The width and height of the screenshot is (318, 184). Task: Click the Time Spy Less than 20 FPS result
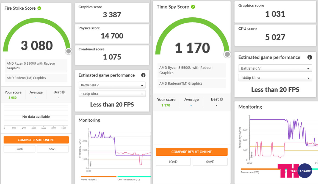pyautogui.click(x=275, y=90)
